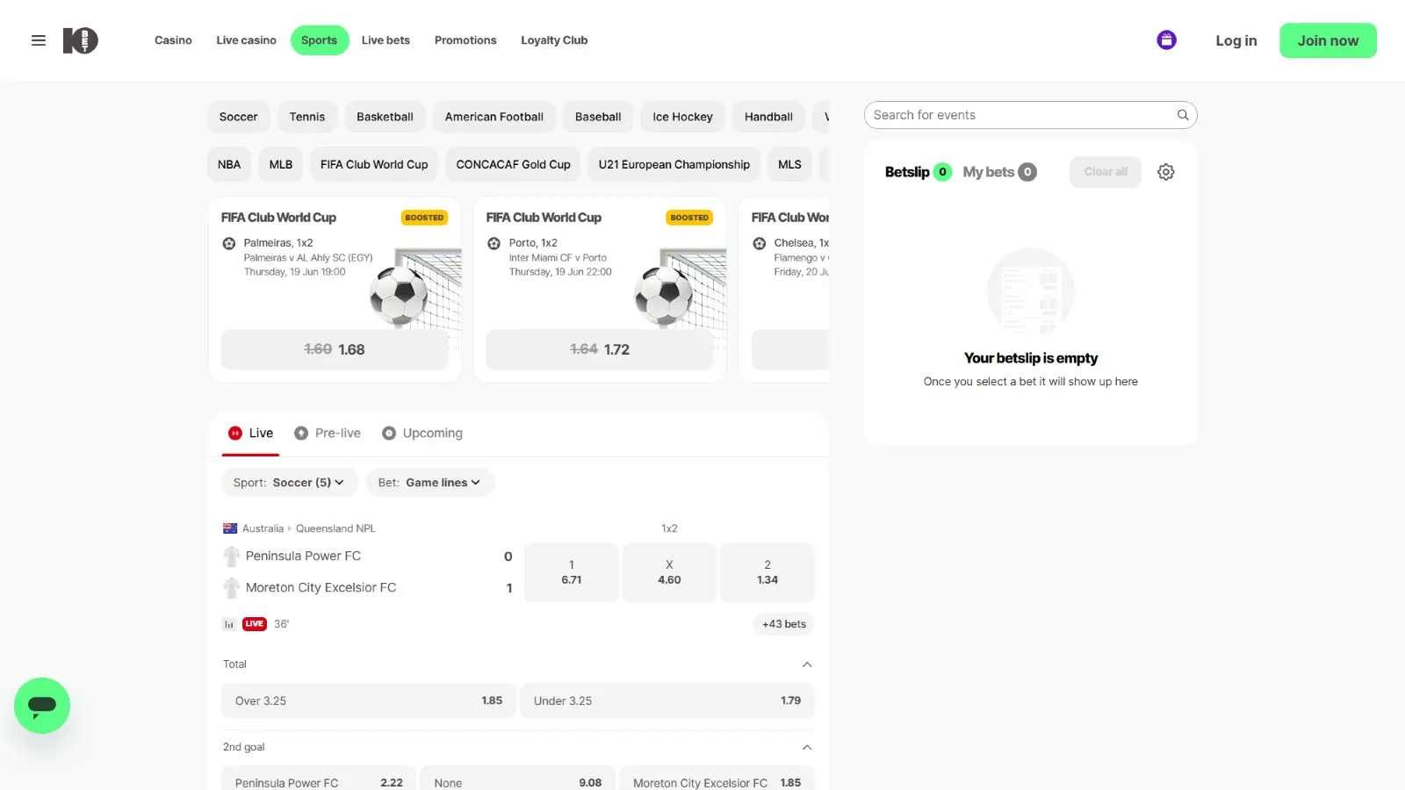Screen dimensions: 1405x790
Task: Open match statistics icon beside LIVE badge
Action: 229,624
